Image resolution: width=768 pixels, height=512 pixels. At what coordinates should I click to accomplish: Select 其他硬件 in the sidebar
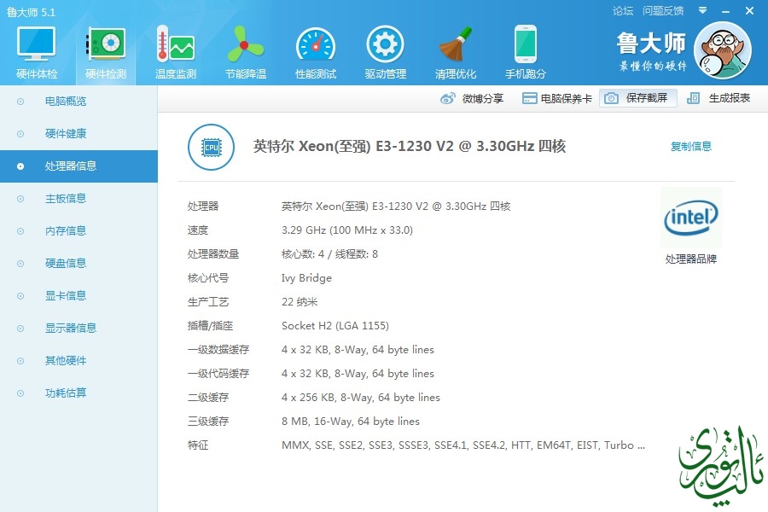click(x=79, y=361)
